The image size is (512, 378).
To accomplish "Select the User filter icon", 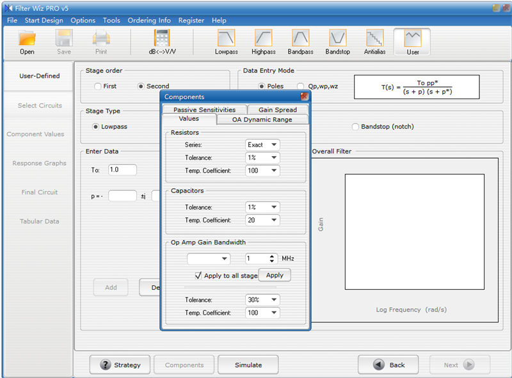I will pos(413,38).
